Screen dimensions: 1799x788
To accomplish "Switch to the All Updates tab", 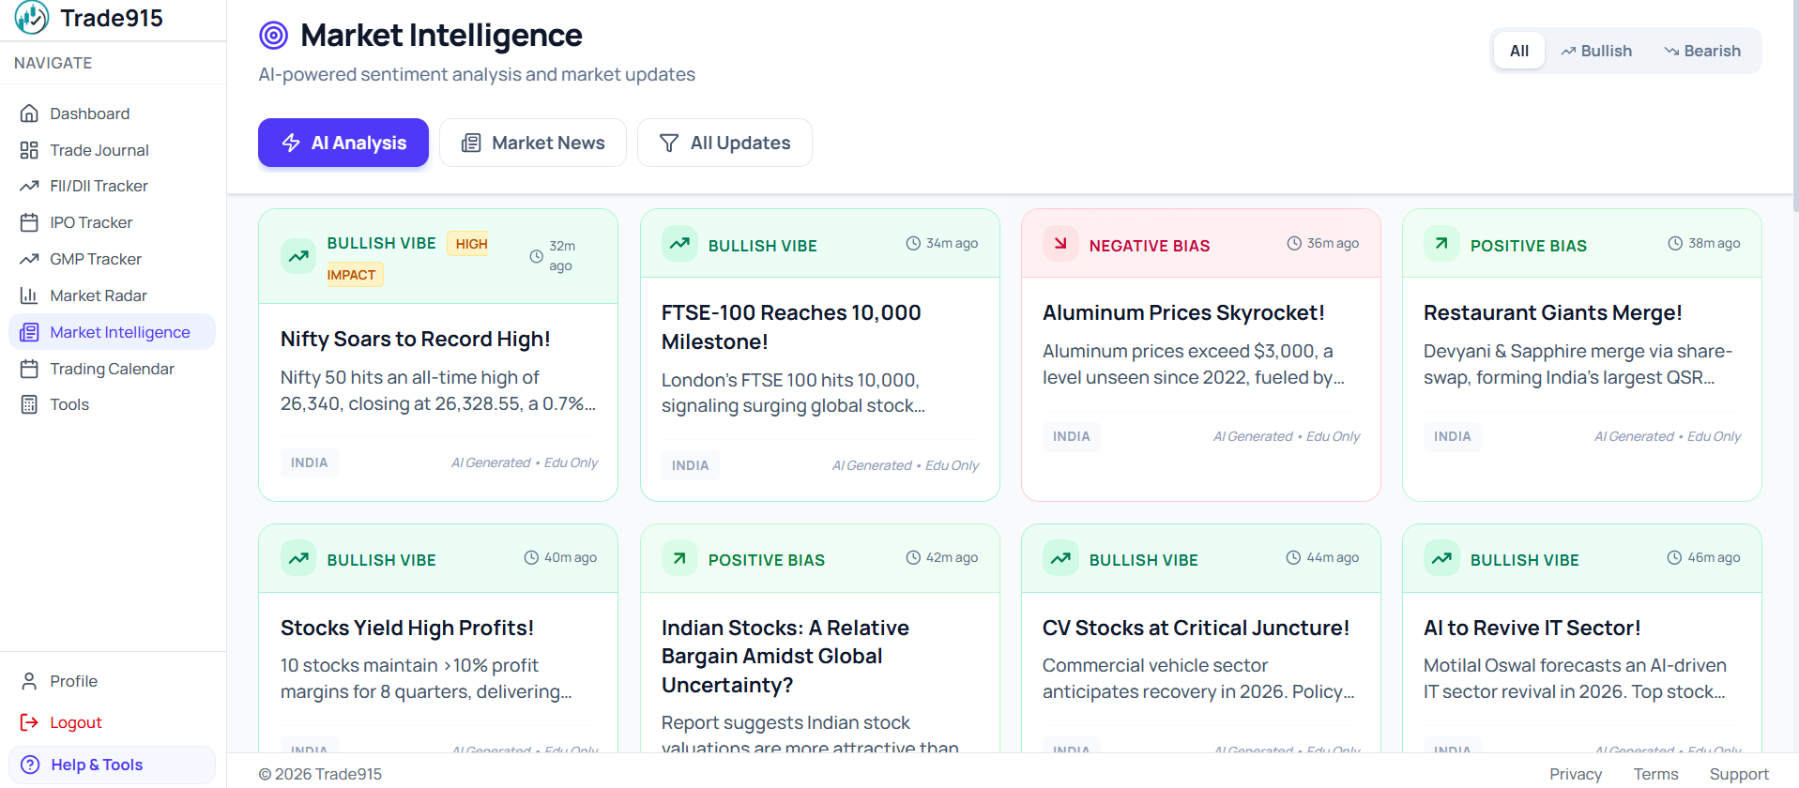I will (x=724, y=143).
